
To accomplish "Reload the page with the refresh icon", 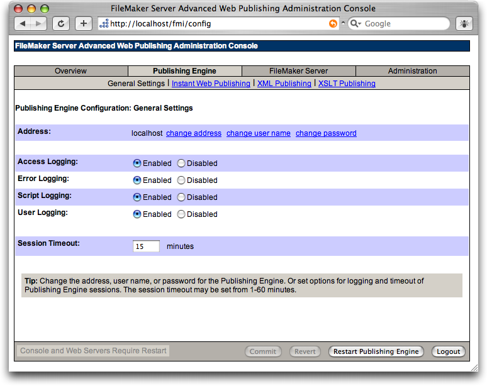I will coord(61,24).
